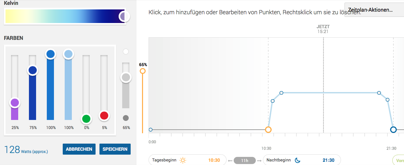Image resolution: width=404 pixels, height=165 pixels.
Task: Click the dark blue 75% channel knob
Action: (x=33, y=70)
